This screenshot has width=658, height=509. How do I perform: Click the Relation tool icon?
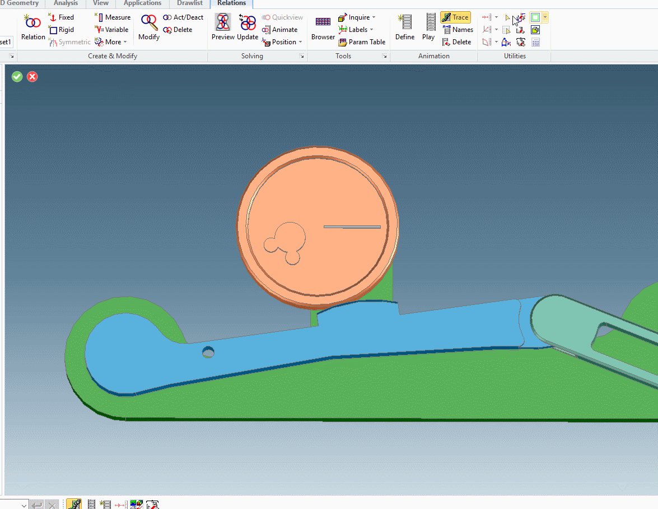(x=32, y=21)
